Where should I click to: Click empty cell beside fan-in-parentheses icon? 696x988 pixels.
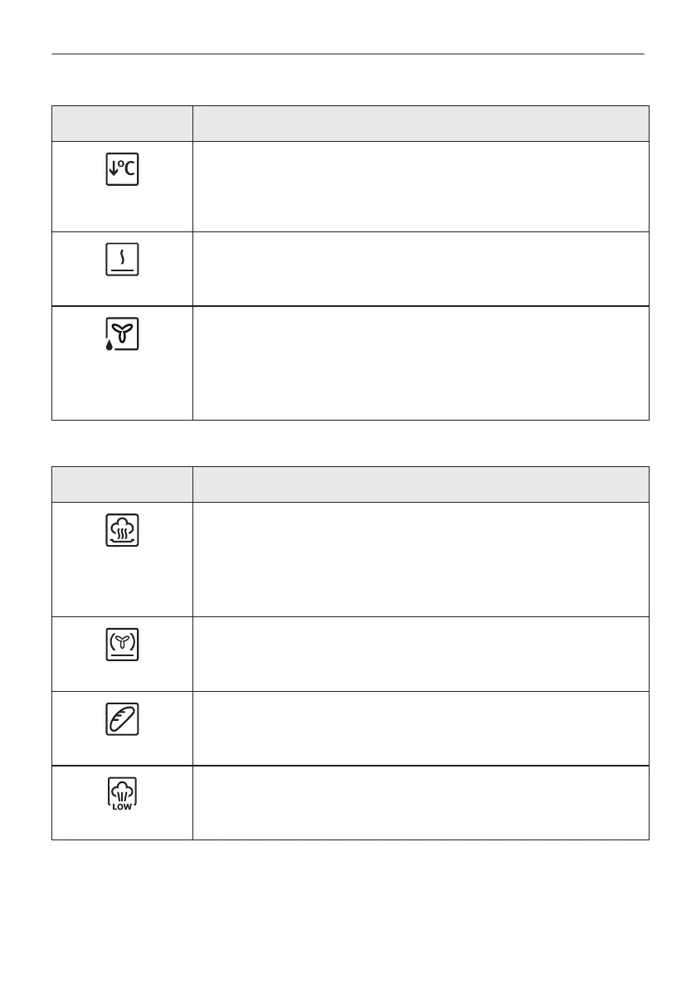pyautogui.click(x=420, y=653)
